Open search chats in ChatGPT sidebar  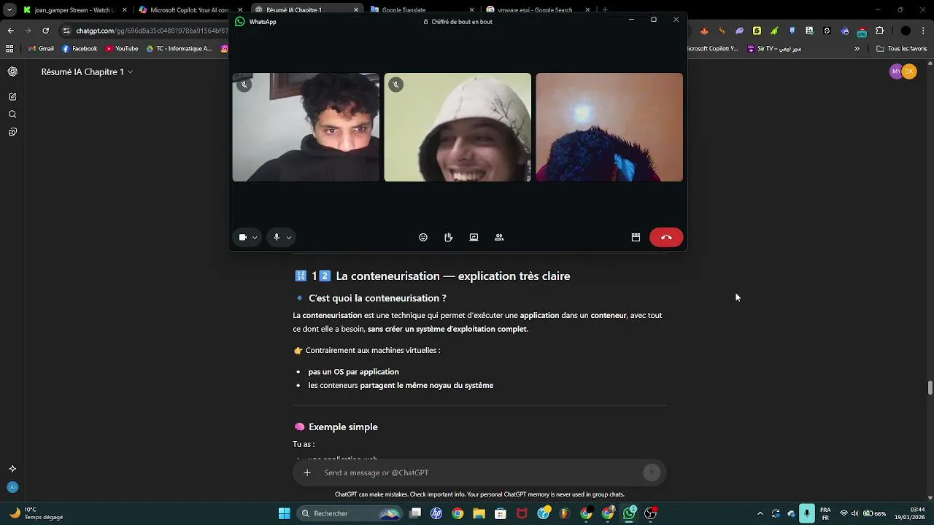pyautogui.click(x=12, y=114)
